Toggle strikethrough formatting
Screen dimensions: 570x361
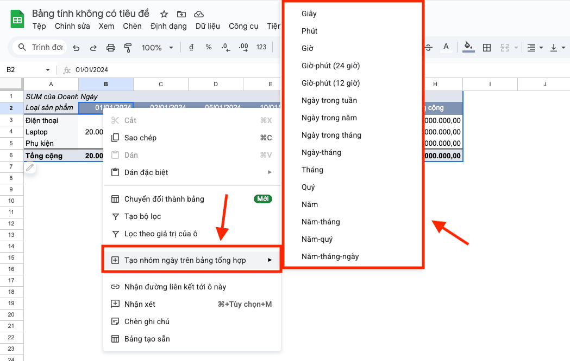[429, 48]
